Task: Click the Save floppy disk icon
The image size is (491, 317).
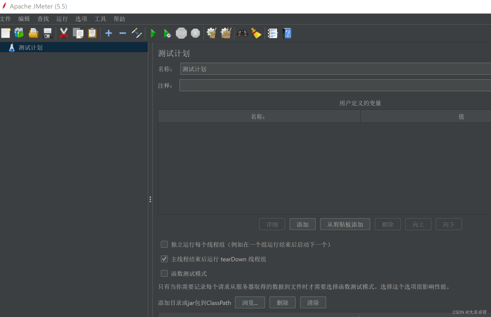Action: click(47, 33)
